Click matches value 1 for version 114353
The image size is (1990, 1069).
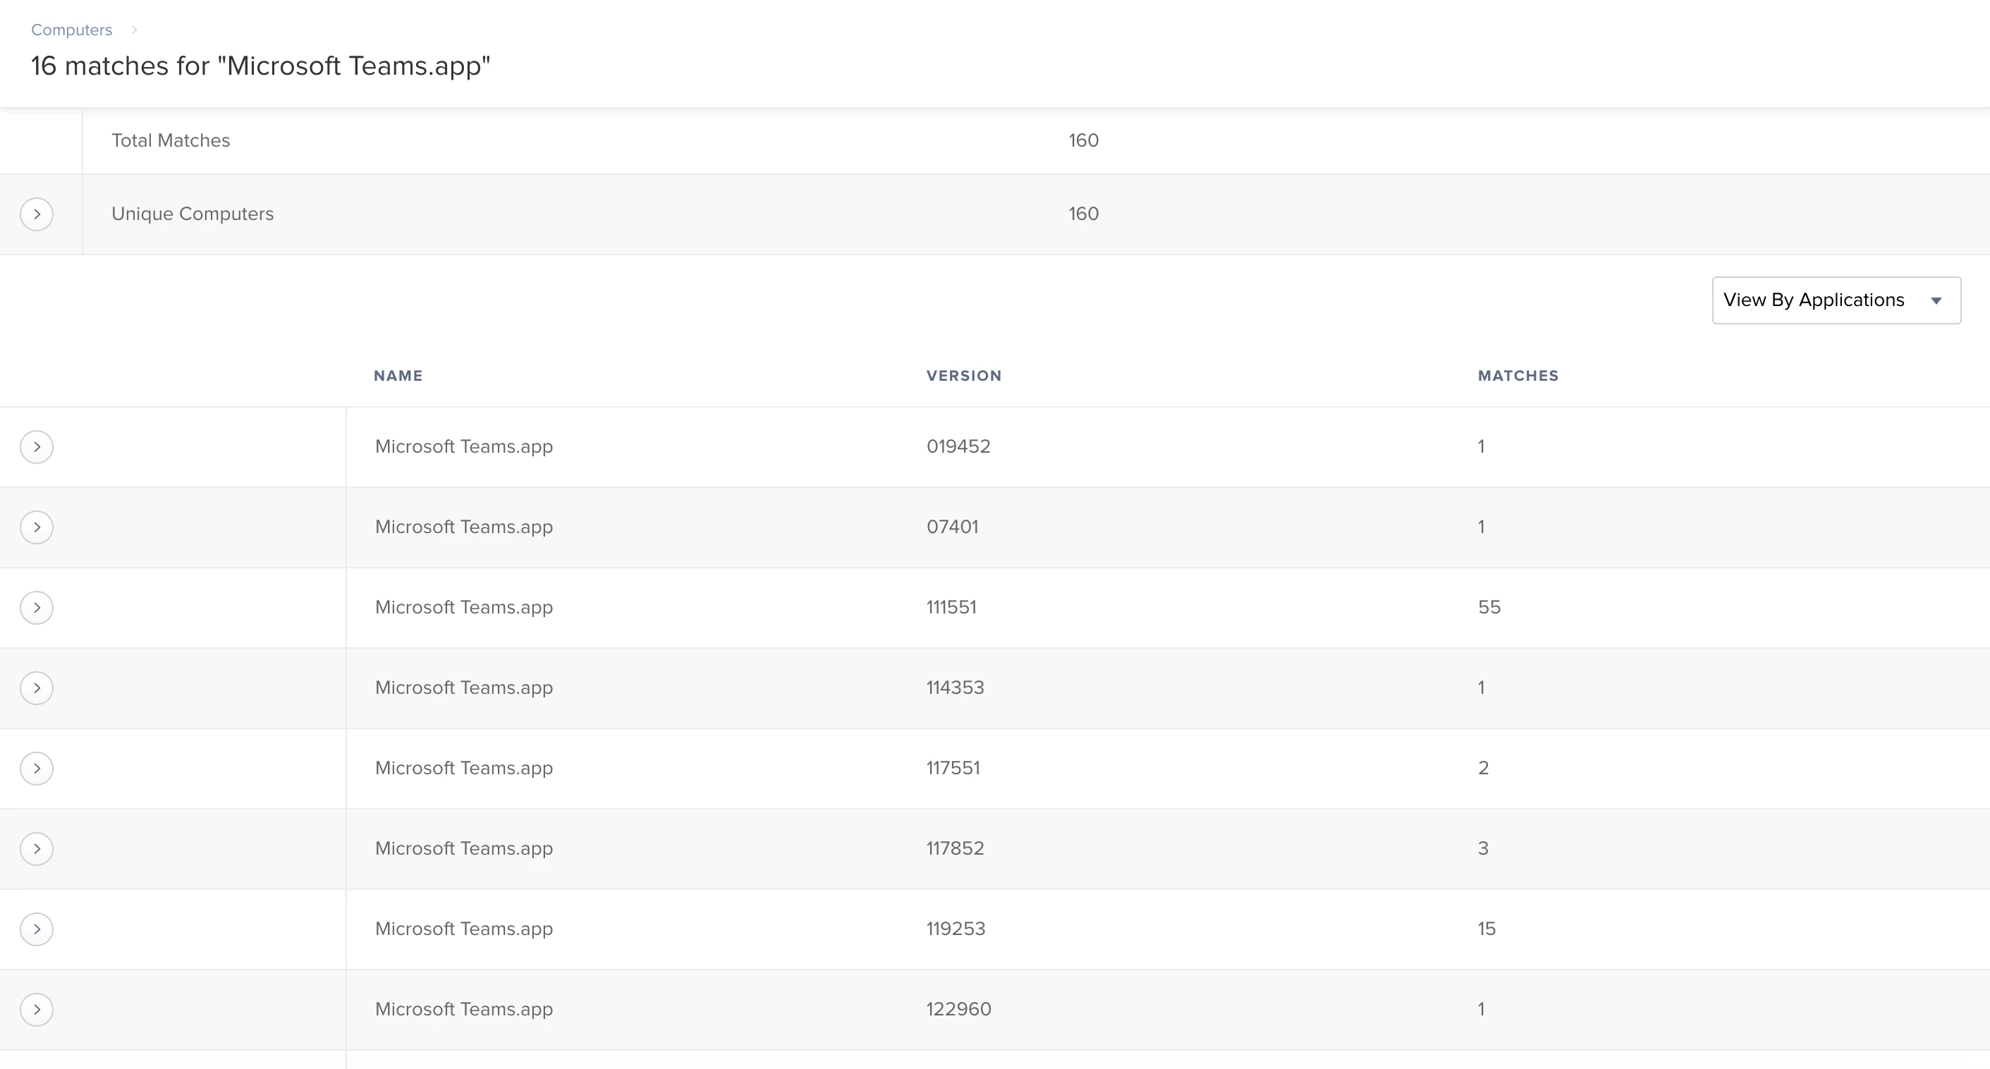(x=1481, y=688)
